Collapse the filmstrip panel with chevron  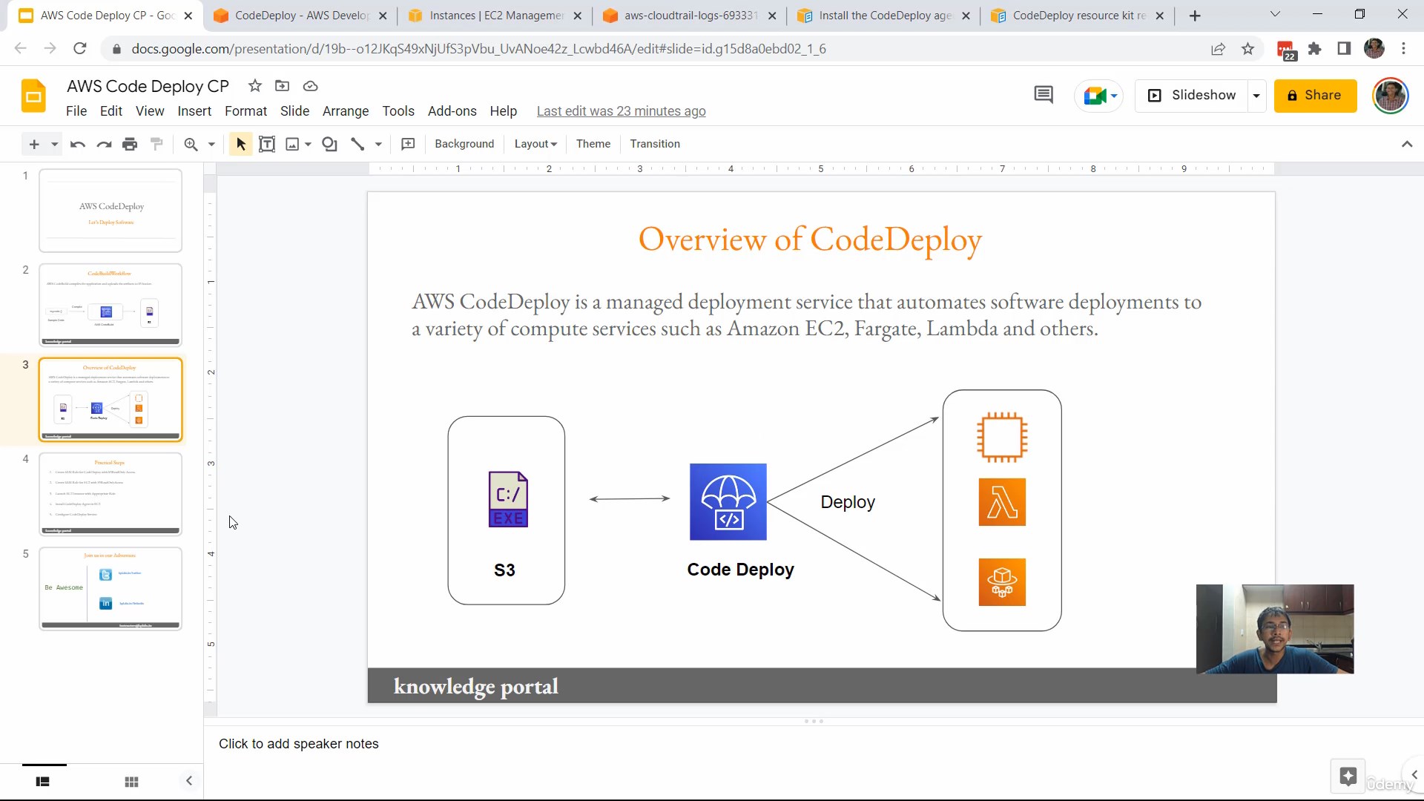click(x=189, y=780)
